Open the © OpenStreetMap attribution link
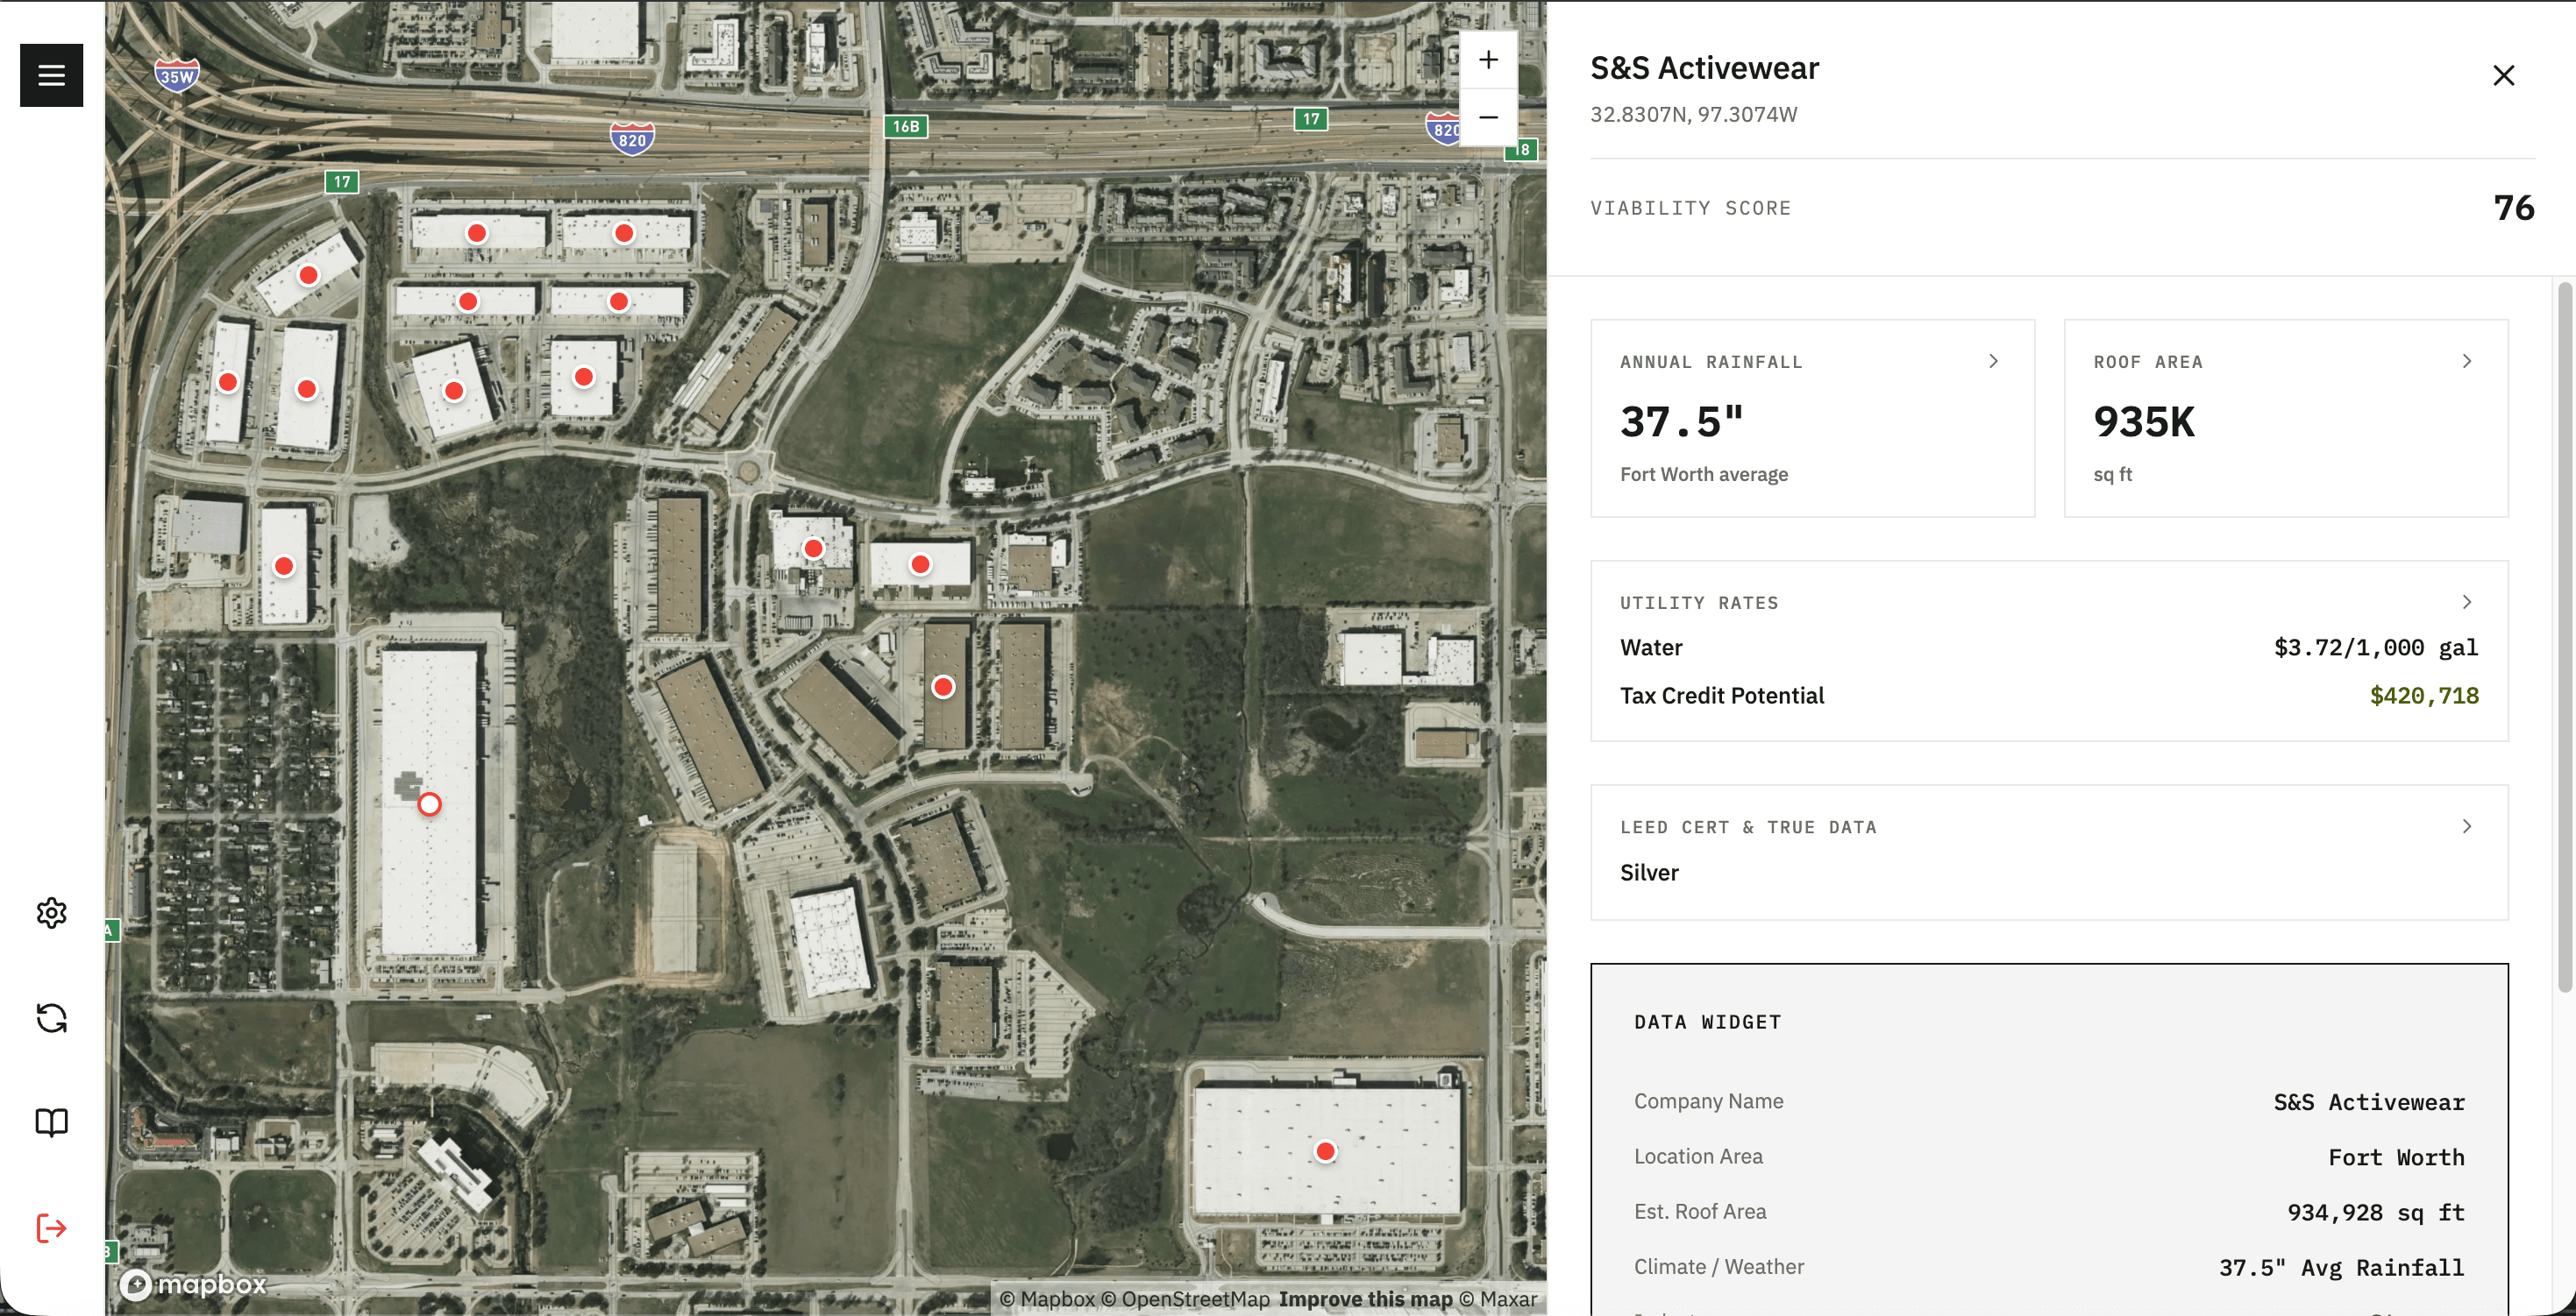 click(x=1185, y=1299)
